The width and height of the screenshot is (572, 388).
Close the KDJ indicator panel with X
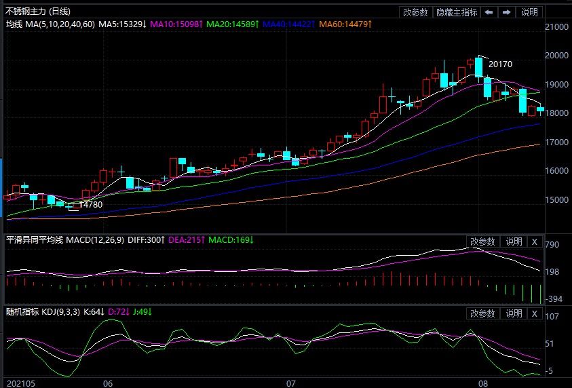coord(534,313)
